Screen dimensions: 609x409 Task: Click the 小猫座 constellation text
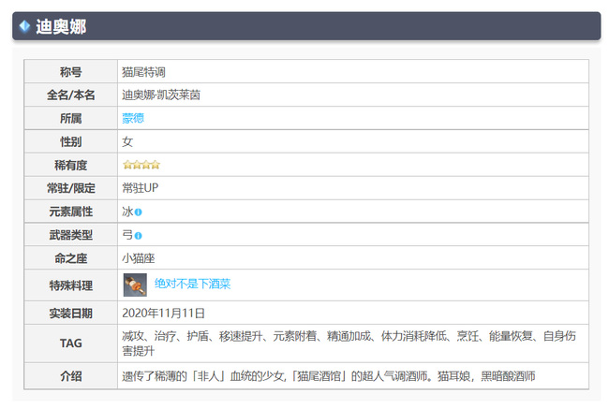pos(139,258)
